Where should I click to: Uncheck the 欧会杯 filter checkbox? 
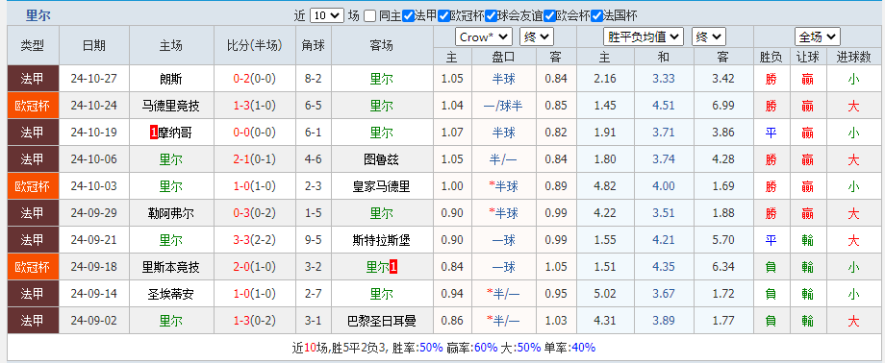coord(549,16)
